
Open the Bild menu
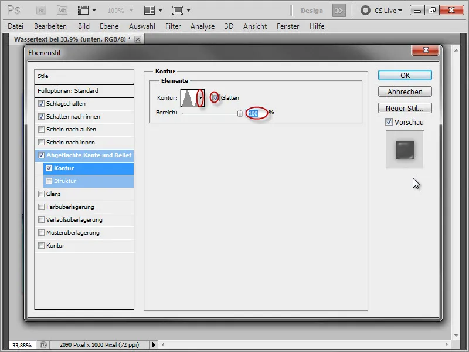click(x=84, y=26)
